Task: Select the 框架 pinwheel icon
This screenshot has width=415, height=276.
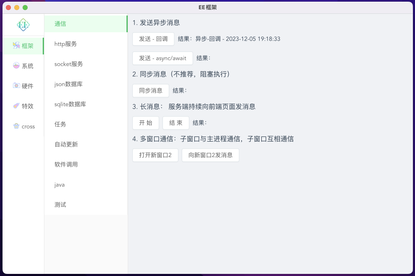Action: (16, 46)
